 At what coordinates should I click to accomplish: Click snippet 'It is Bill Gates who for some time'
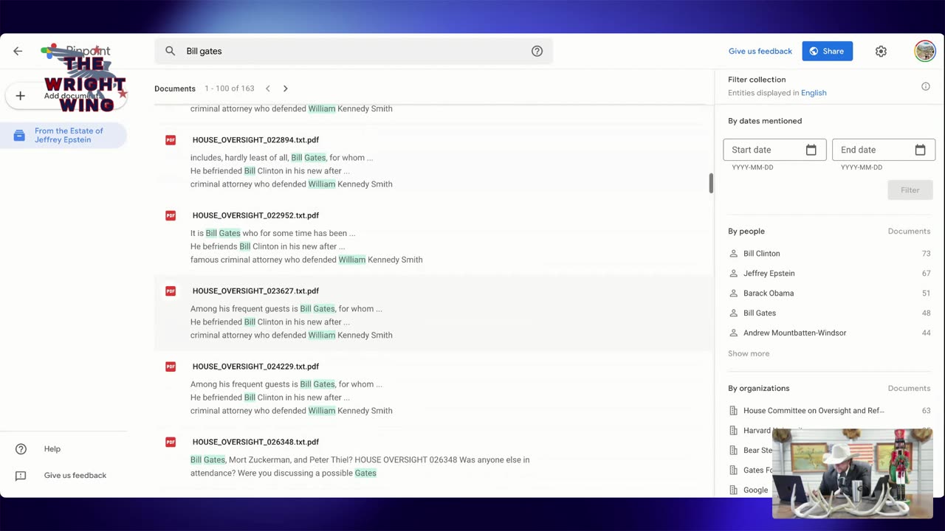(x=272, y=233)
